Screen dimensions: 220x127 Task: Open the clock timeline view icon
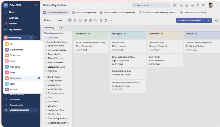[85, 20]
